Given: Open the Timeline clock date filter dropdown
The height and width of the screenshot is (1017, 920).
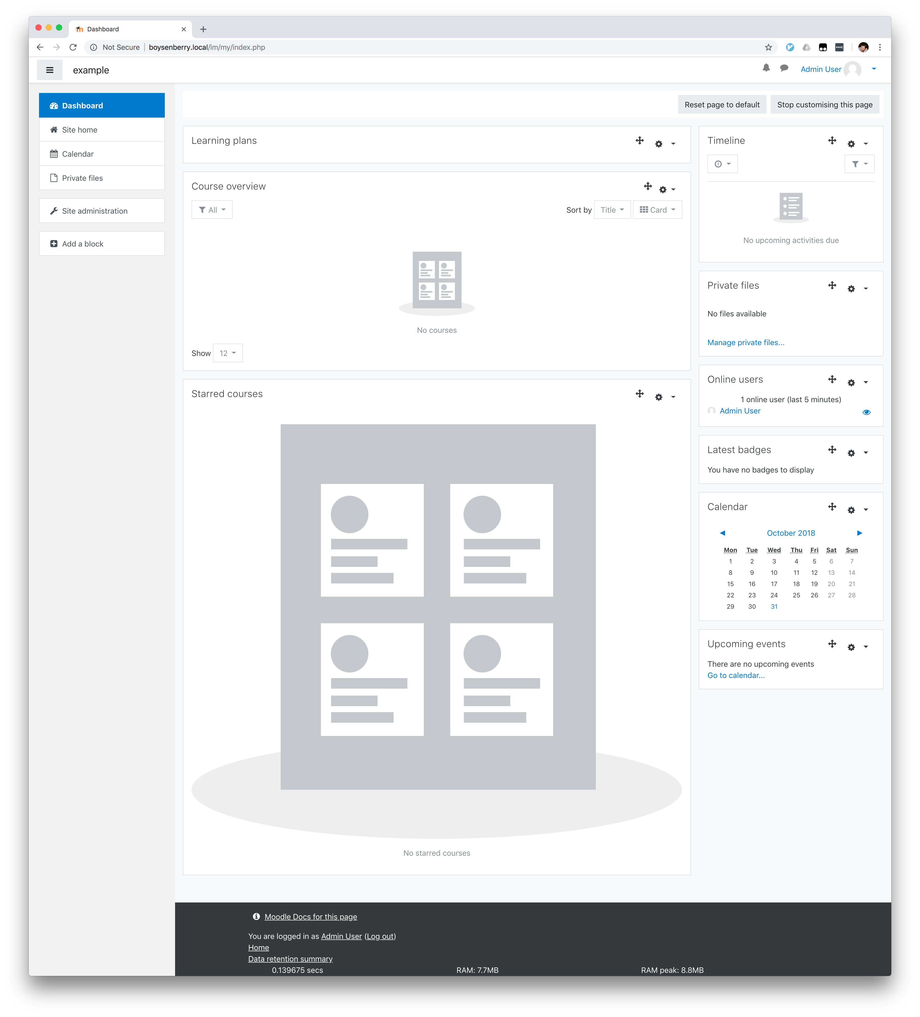Looking at the screenshot, I should 722,164.
